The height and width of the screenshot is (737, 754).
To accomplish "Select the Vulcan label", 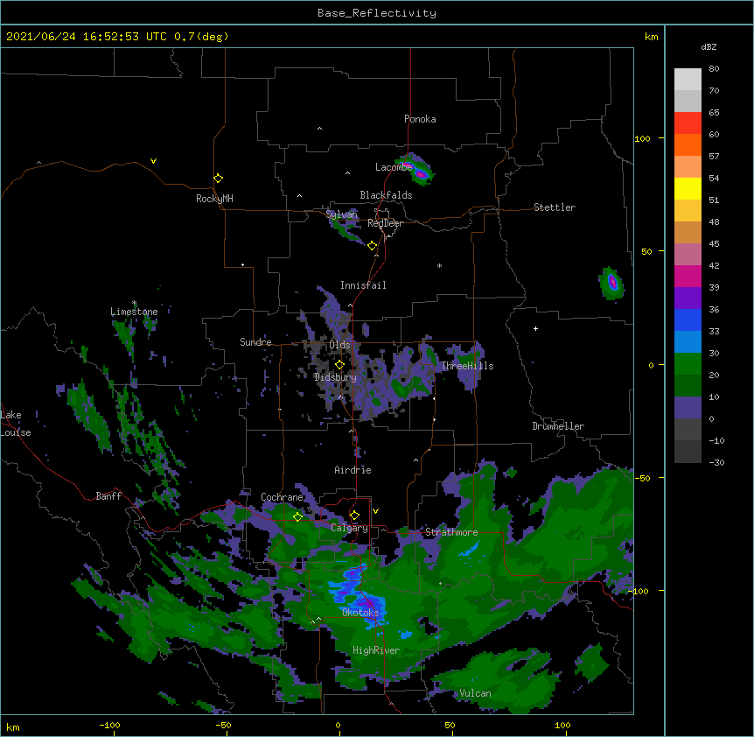I will click(x=475, y=693).
